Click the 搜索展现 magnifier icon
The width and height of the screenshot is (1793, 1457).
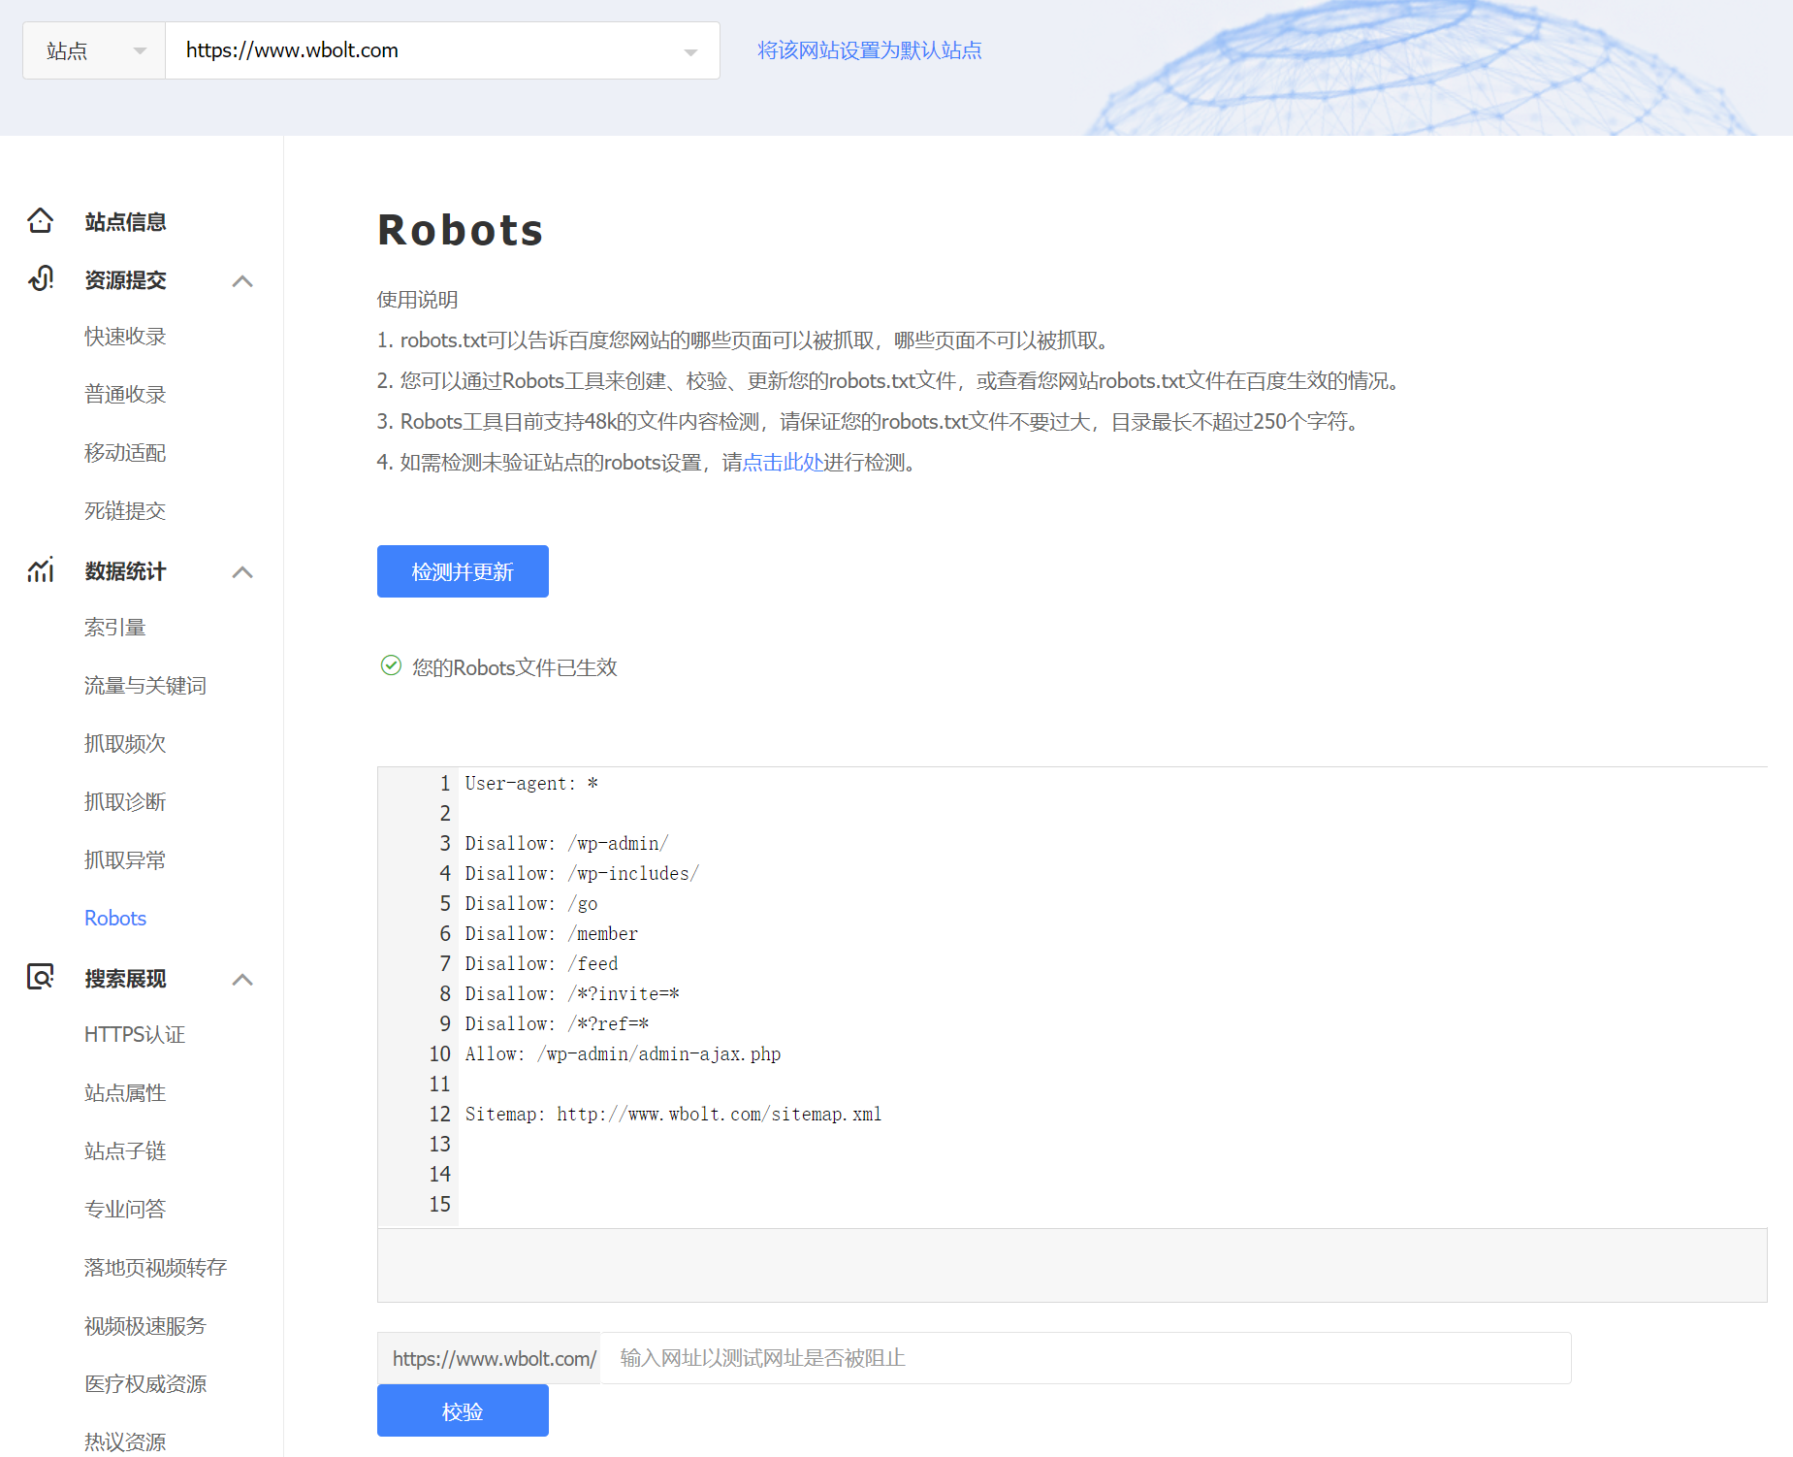click(40, 978)
